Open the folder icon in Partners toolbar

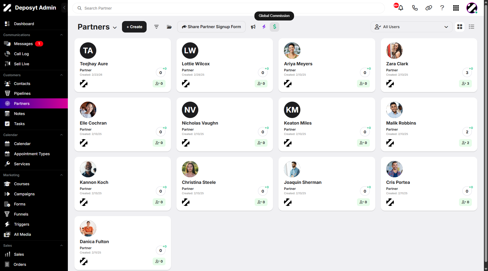click(x=169, y=27)
